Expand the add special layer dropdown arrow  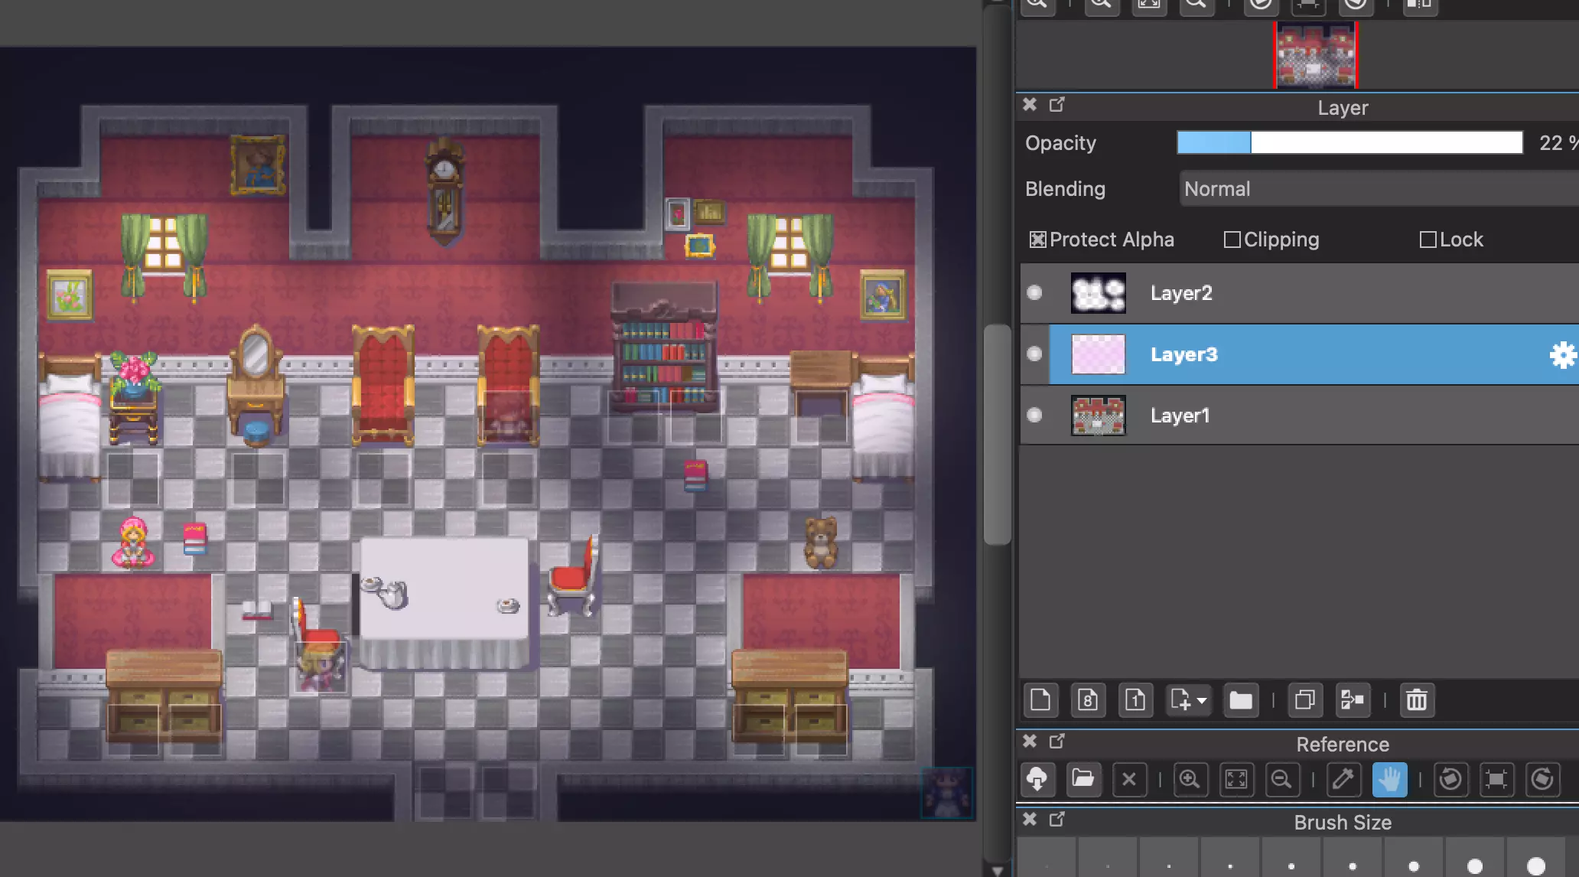[1202, 701]
